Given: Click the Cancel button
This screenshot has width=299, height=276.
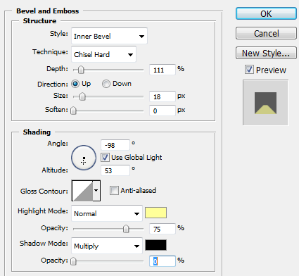Looking at the screenshot, I should click(266, 33).
